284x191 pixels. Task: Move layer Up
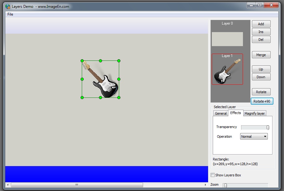(x=261, y=69)
